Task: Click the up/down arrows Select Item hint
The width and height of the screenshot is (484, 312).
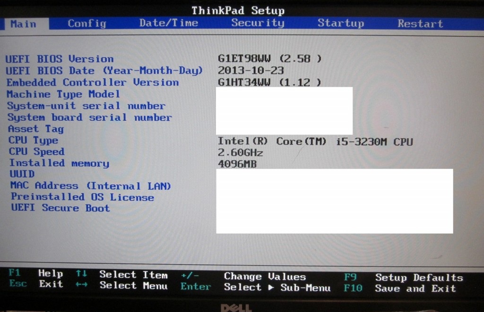Action: [x=121, y=274]
